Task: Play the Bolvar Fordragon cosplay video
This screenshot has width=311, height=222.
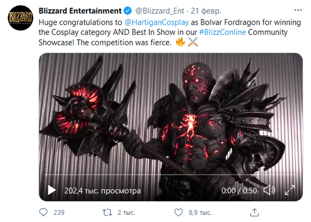Action: click(x=52, y=190)
